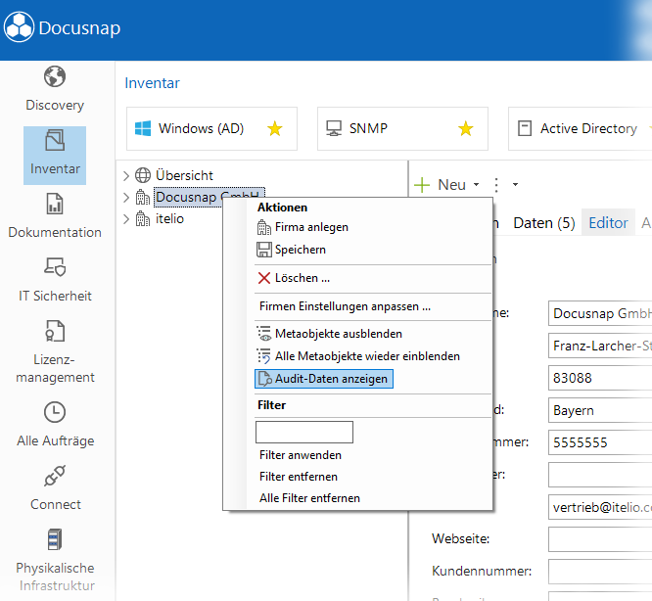
Task: Open the Alle Aufträge clock icon
Action: tap(55, 412)
